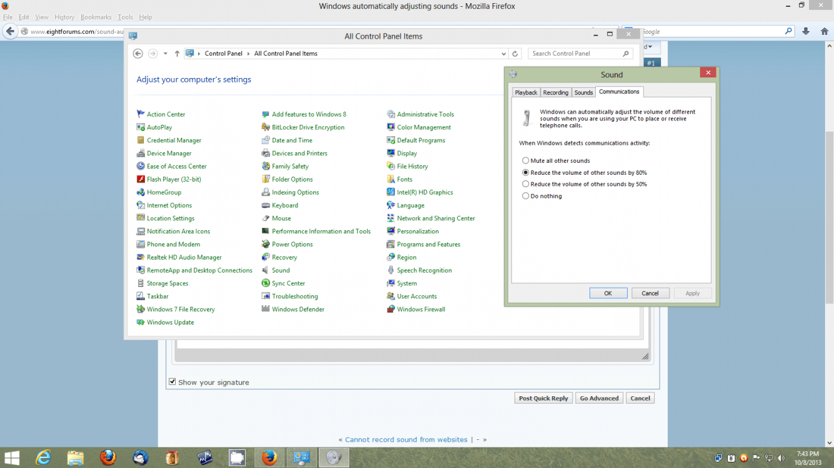Select the Do nothing option
Screen dimensions: 834x468
coord(525,196)
